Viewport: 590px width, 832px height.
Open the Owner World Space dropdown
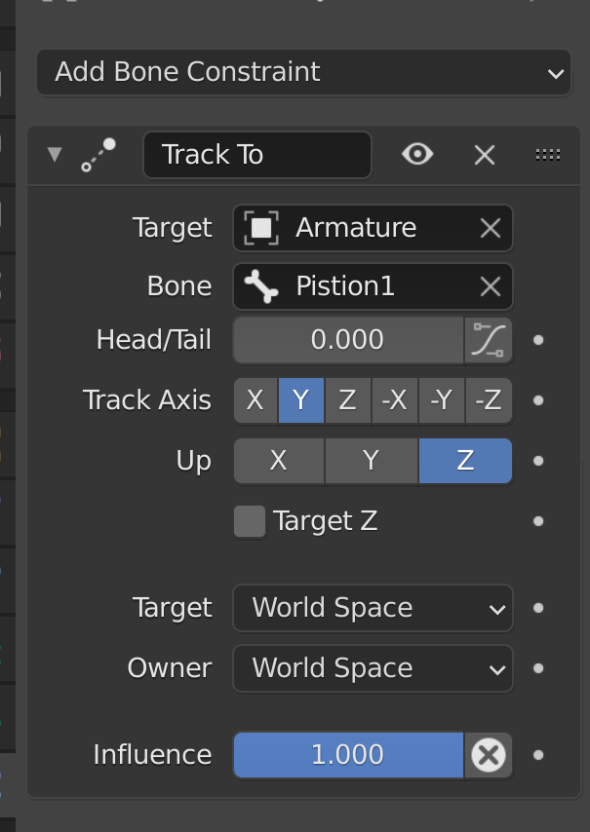point(373,669)
